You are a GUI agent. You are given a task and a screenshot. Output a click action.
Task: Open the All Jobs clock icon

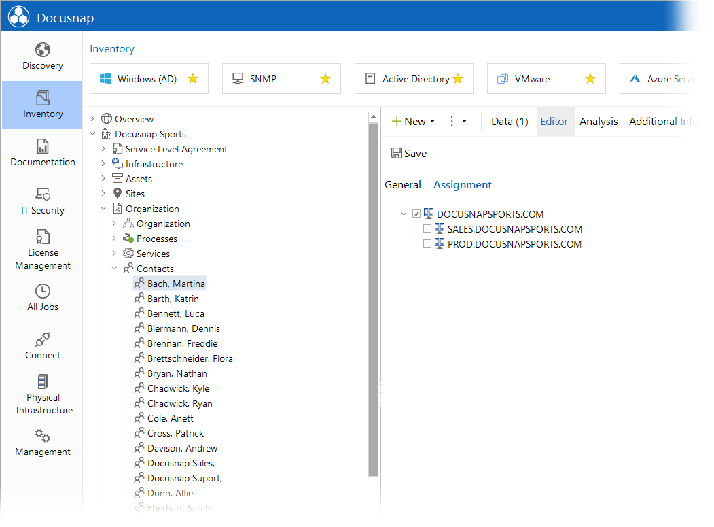[x=43, y=291]
